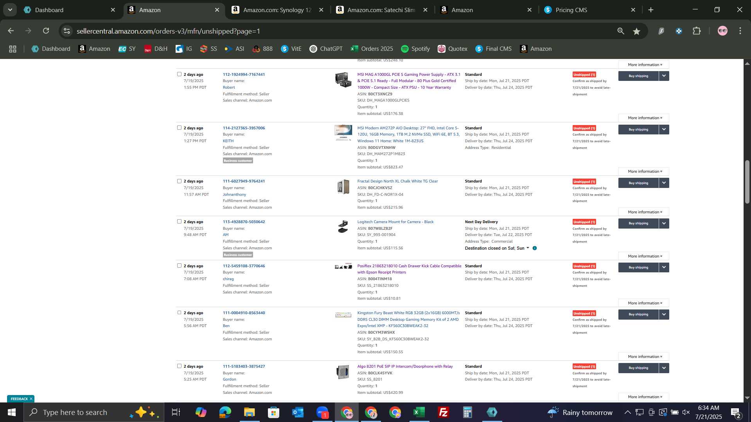Open the ChatGPT bookmark

point(326,49)
